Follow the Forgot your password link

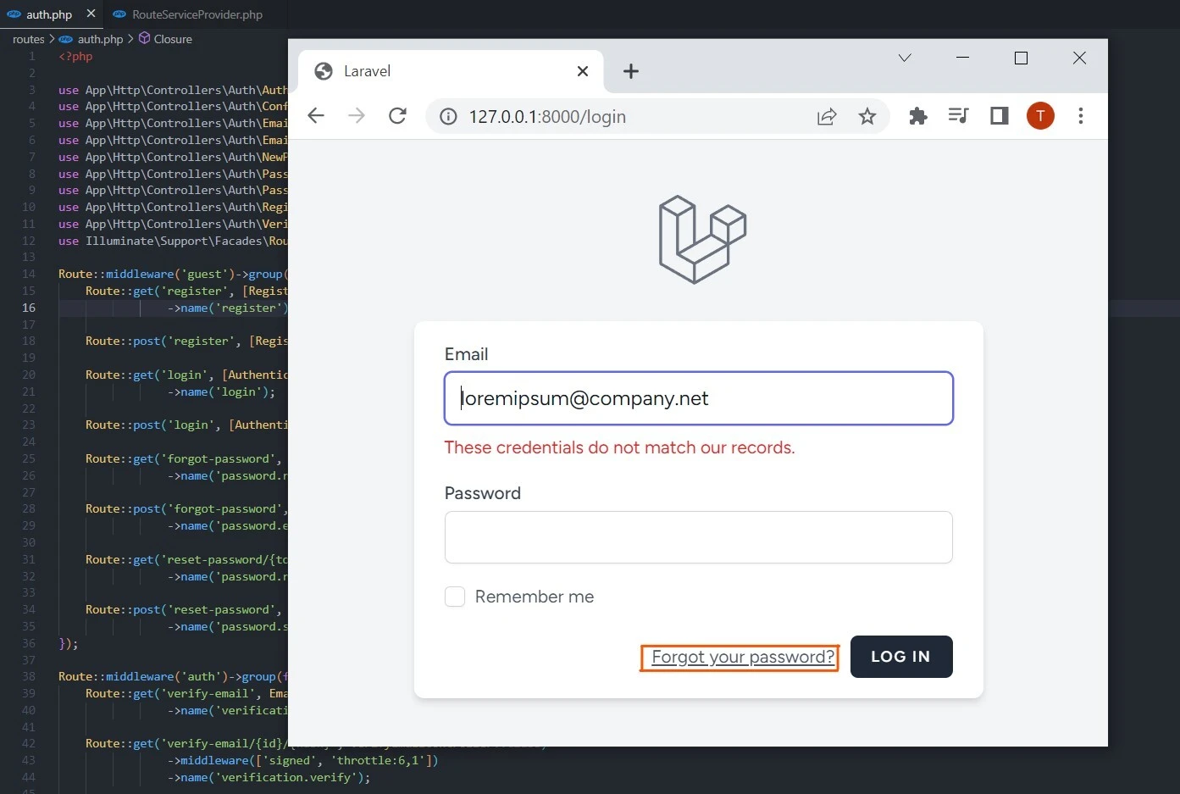click(x=743, y=657)
